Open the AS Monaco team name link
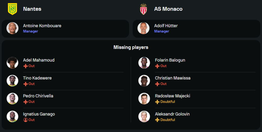This screenshot has width=262, height=132. point(168,9)
